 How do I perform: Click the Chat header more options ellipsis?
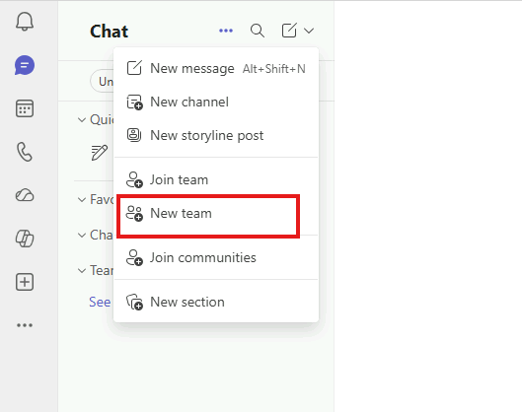point(226,31)
